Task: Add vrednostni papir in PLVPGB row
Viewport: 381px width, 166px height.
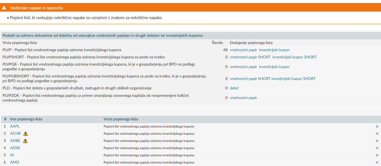Action: click(243, 67)
